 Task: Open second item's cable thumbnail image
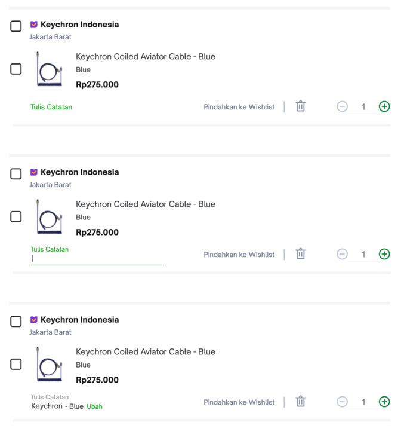tap(50, 217)
